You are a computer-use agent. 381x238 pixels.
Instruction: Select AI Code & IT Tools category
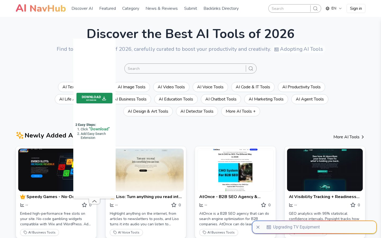(253, 87)
